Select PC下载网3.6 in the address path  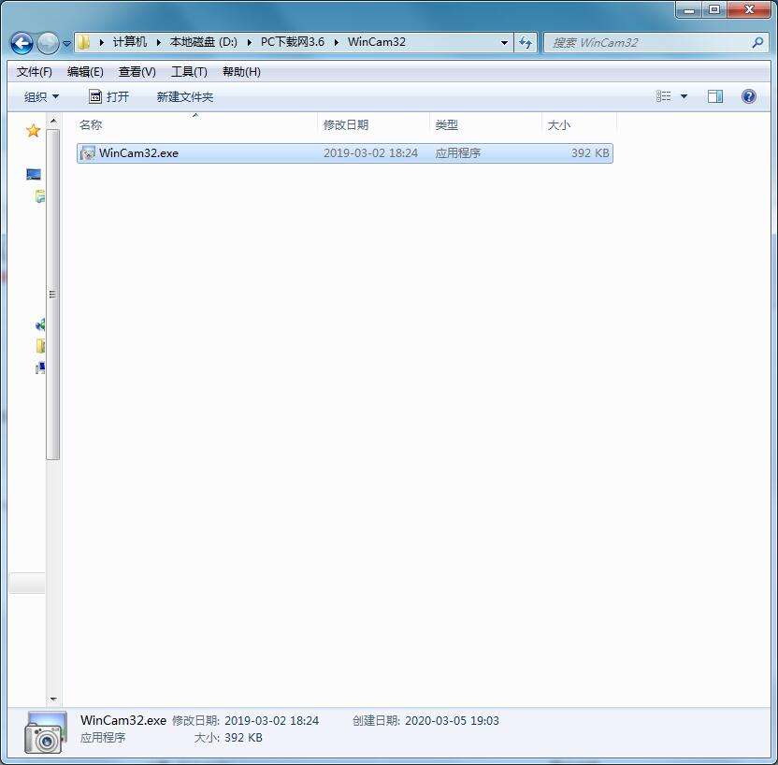pyautogui.click(x=293, y=42)
